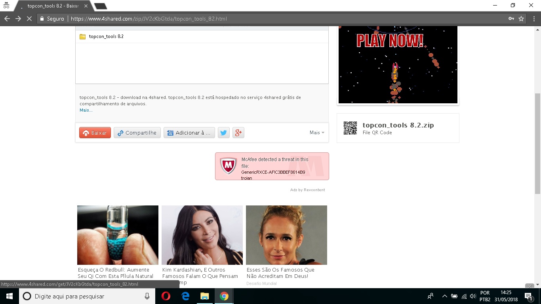This screenshot has height=304, width=541.
Task: Bookmark this page with the star
Action: (521, 19)
